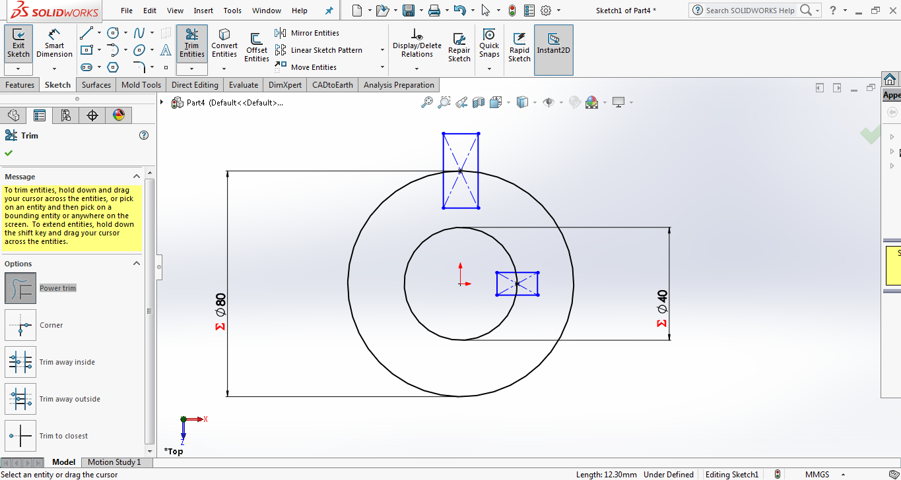Click the Repair Sketch tool

(459, 46)
